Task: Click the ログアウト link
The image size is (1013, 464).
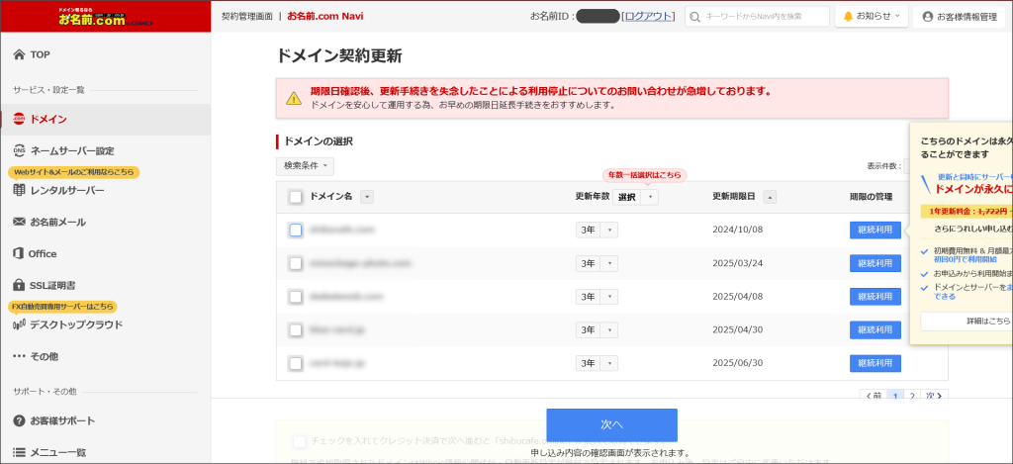Action: click(648, 16)
